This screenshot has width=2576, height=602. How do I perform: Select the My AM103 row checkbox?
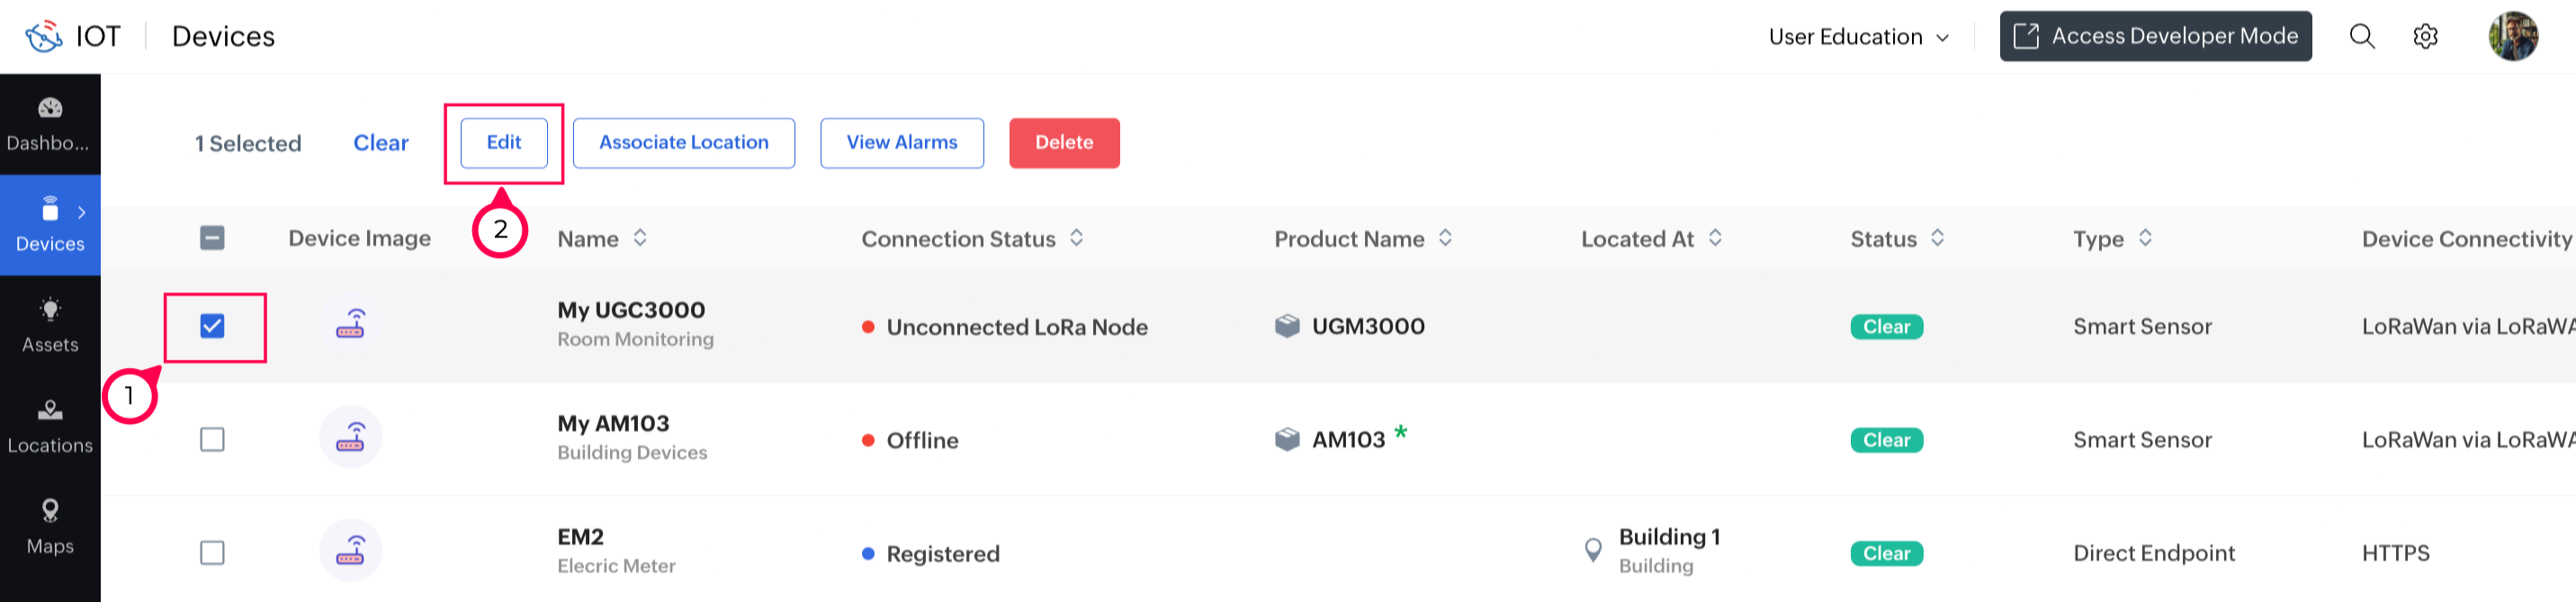212,440
